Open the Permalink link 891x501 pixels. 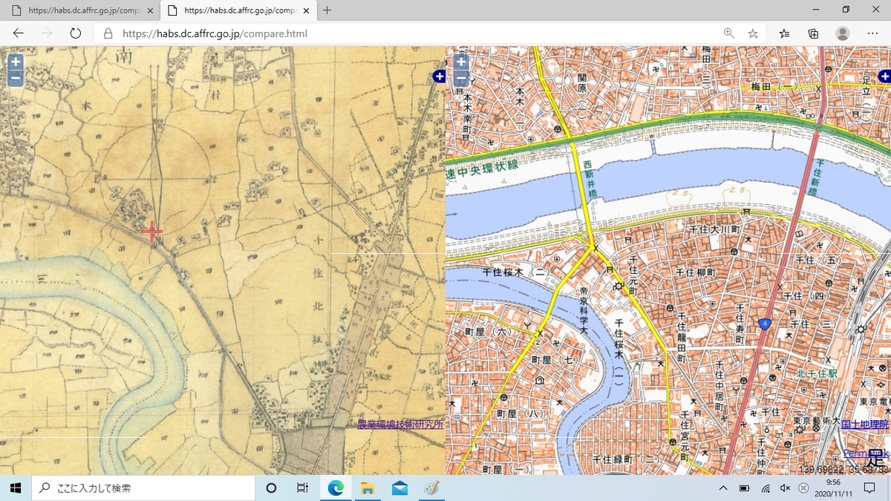tap(866, 453)
